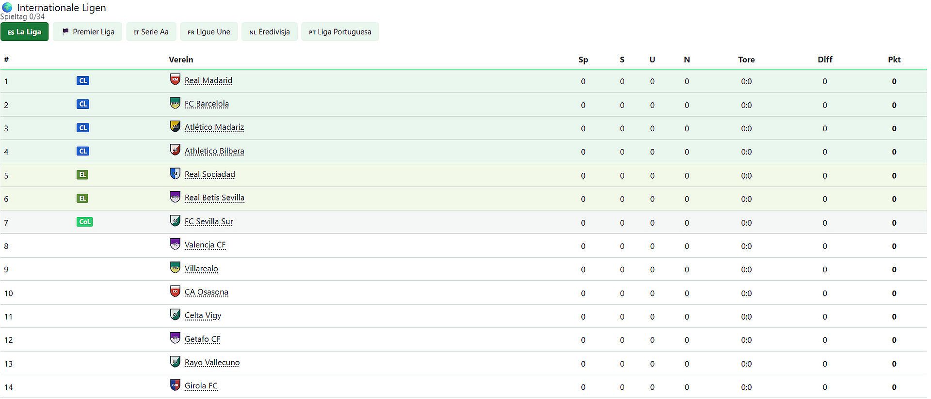Click the EL badge for Real Sociadad
The height and width of the screenshot is (399, 931).
point(82,175)
